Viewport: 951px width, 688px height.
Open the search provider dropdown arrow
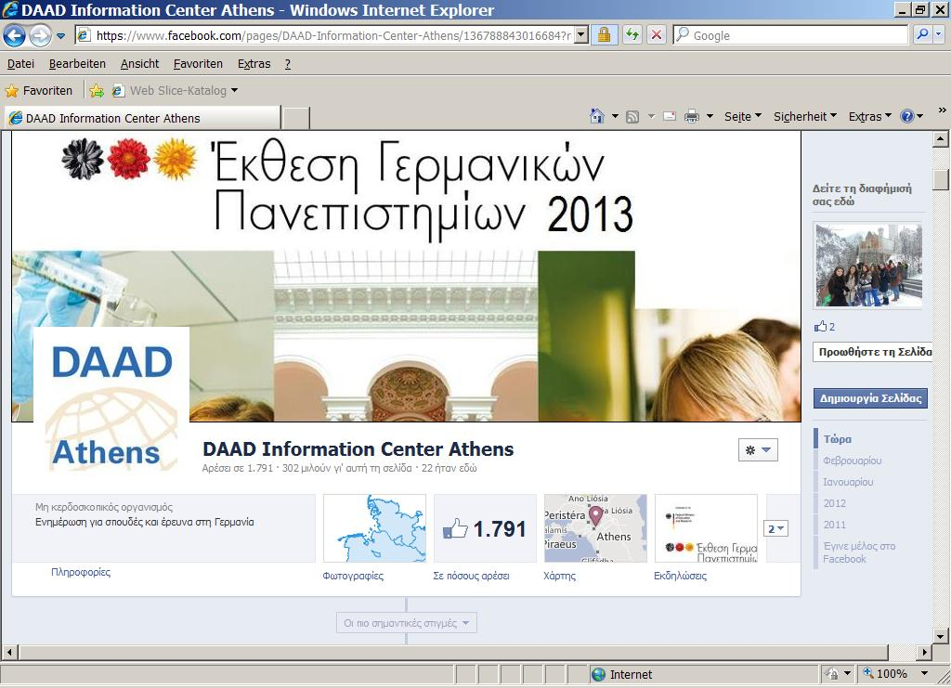tap(938, 35)
